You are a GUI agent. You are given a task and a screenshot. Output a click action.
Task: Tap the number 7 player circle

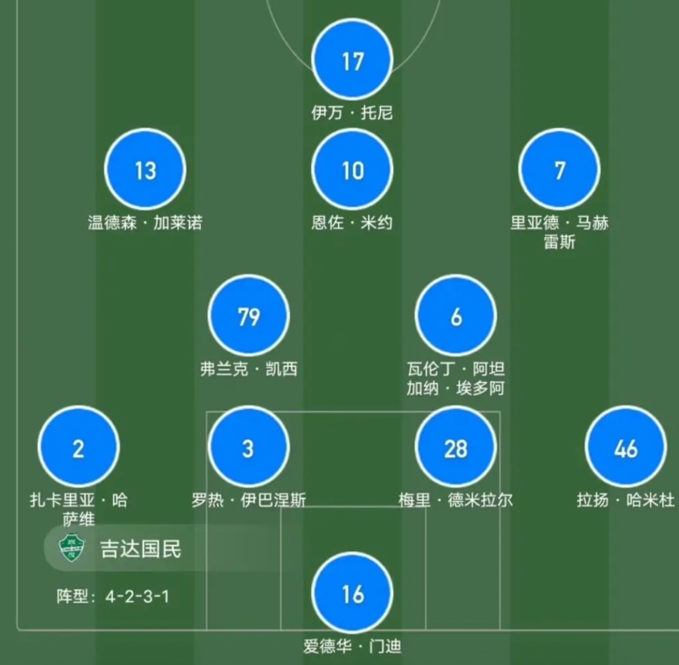click(x=559, y=170)
